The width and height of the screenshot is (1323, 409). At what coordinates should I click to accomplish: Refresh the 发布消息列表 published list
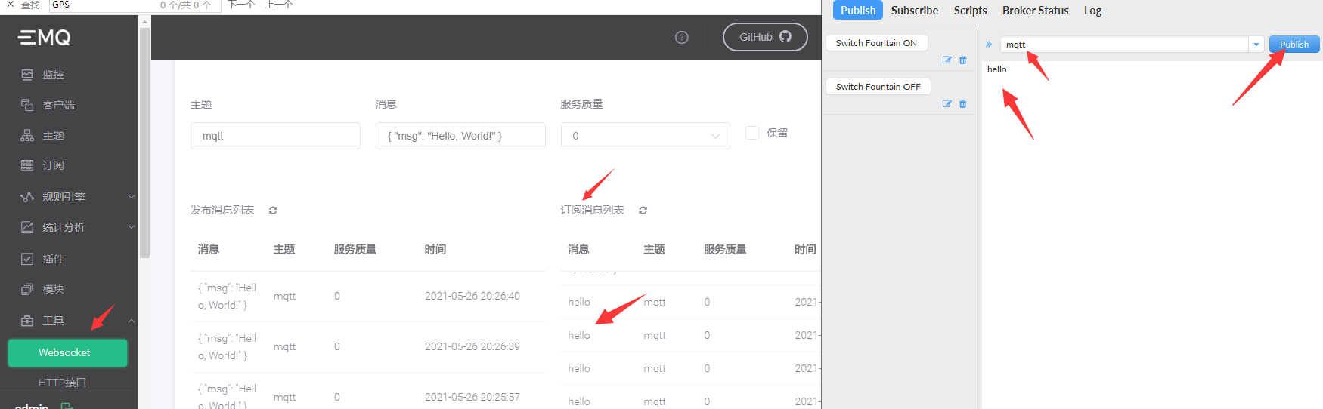pos(273,211)
